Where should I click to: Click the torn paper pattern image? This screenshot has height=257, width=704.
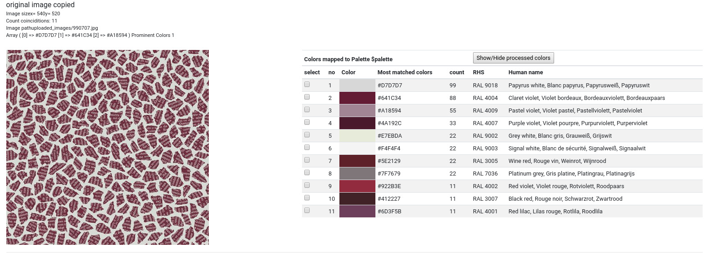point(108,147)
